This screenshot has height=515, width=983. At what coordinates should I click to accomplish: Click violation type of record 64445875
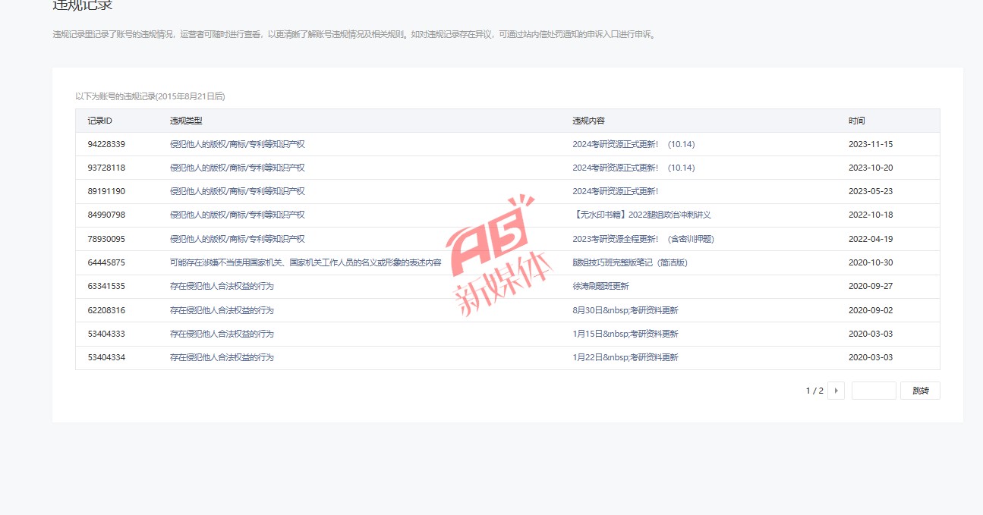(x=305, y=262)
